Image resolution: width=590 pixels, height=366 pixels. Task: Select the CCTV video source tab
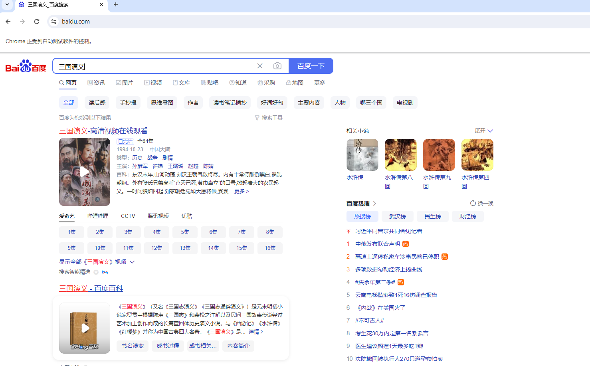(x=128, y=216)
